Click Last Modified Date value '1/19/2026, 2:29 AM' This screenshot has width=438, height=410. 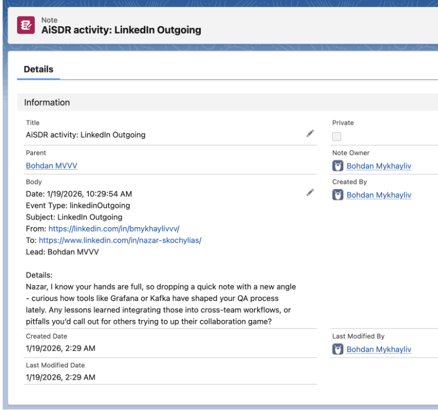pyautogui.click(x=60, y=378)
